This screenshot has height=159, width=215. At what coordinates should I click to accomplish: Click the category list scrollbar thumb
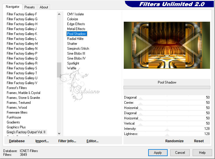coord(59,70)
